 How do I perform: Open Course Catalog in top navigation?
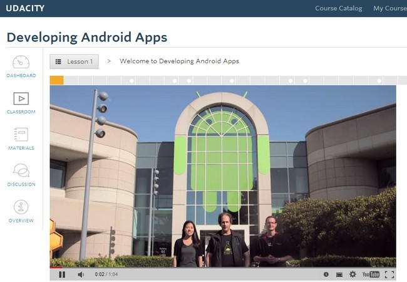[339, 8]
